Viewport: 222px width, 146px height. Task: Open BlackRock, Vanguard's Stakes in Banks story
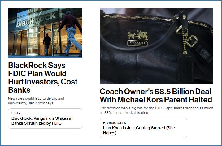[x=42, y=121]
